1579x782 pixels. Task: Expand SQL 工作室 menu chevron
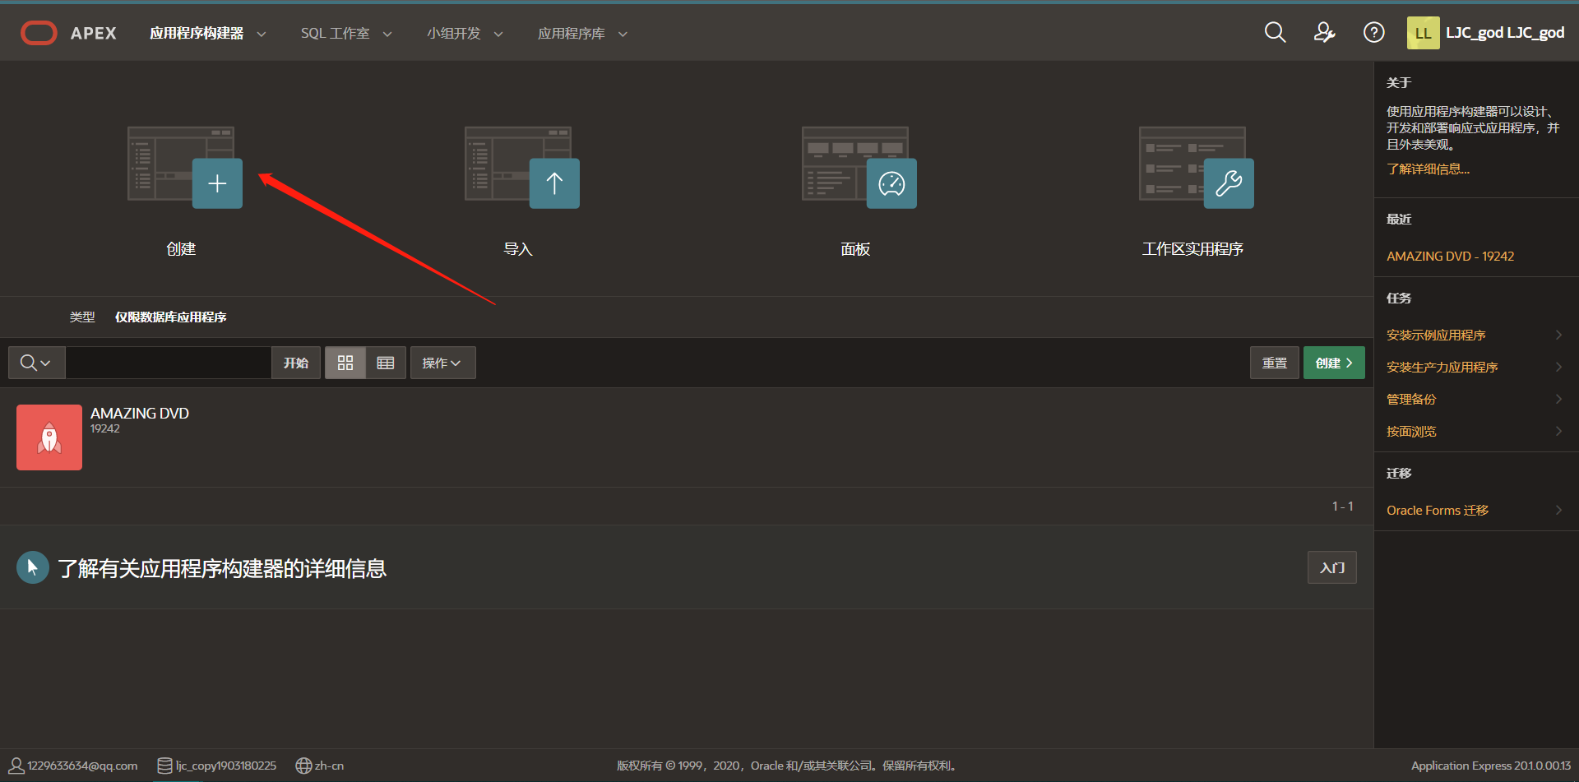(x=387, y=34)
